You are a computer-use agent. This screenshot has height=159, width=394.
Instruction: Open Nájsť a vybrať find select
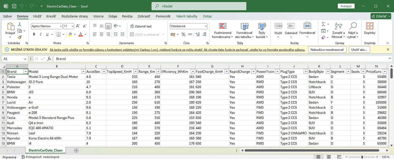point(353,31)
